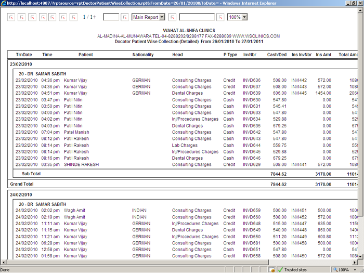Click the insurance invoice INVI447
Image resolution: width=364 pixels, height=273 pixels.
click(x=299, y=224)
